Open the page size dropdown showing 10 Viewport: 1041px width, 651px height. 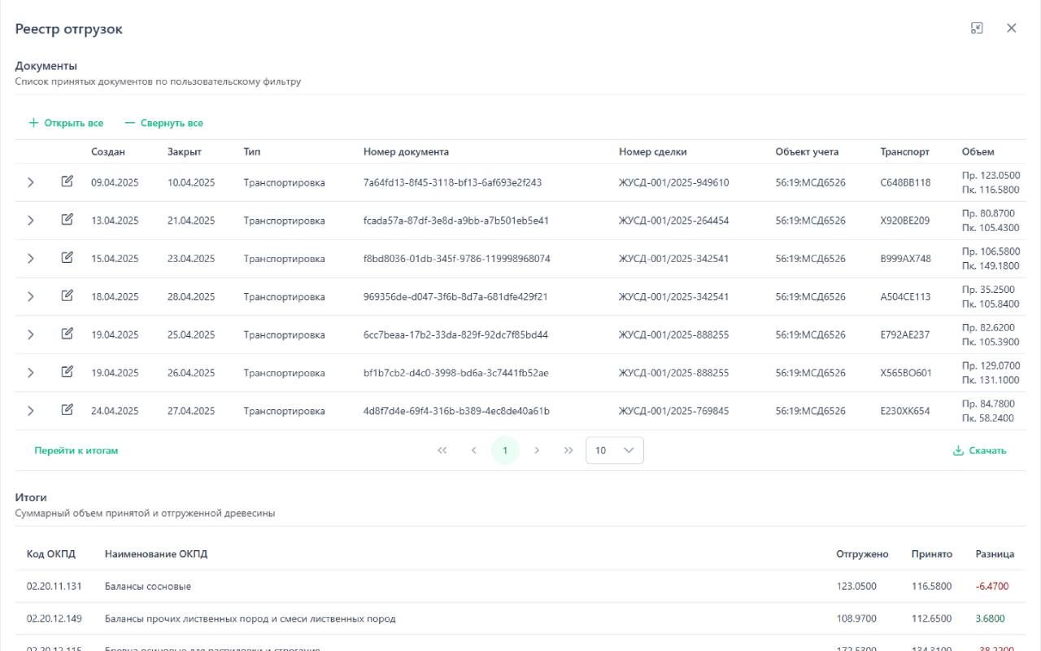[614, 450]
